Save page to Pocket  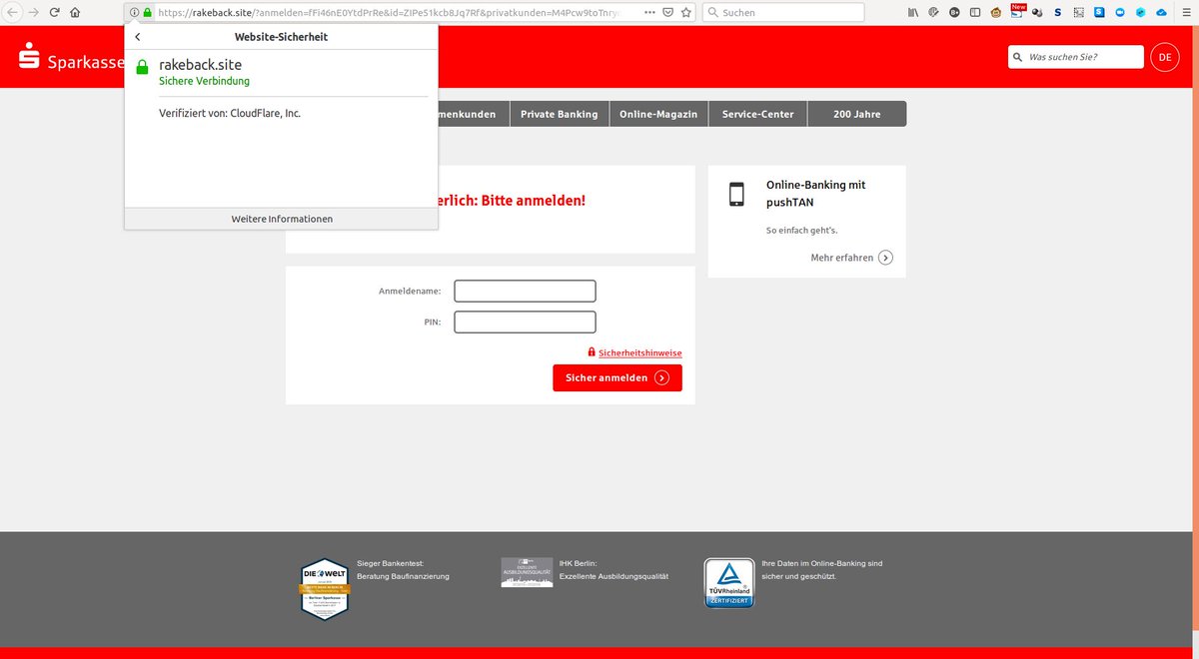(667, 12)
